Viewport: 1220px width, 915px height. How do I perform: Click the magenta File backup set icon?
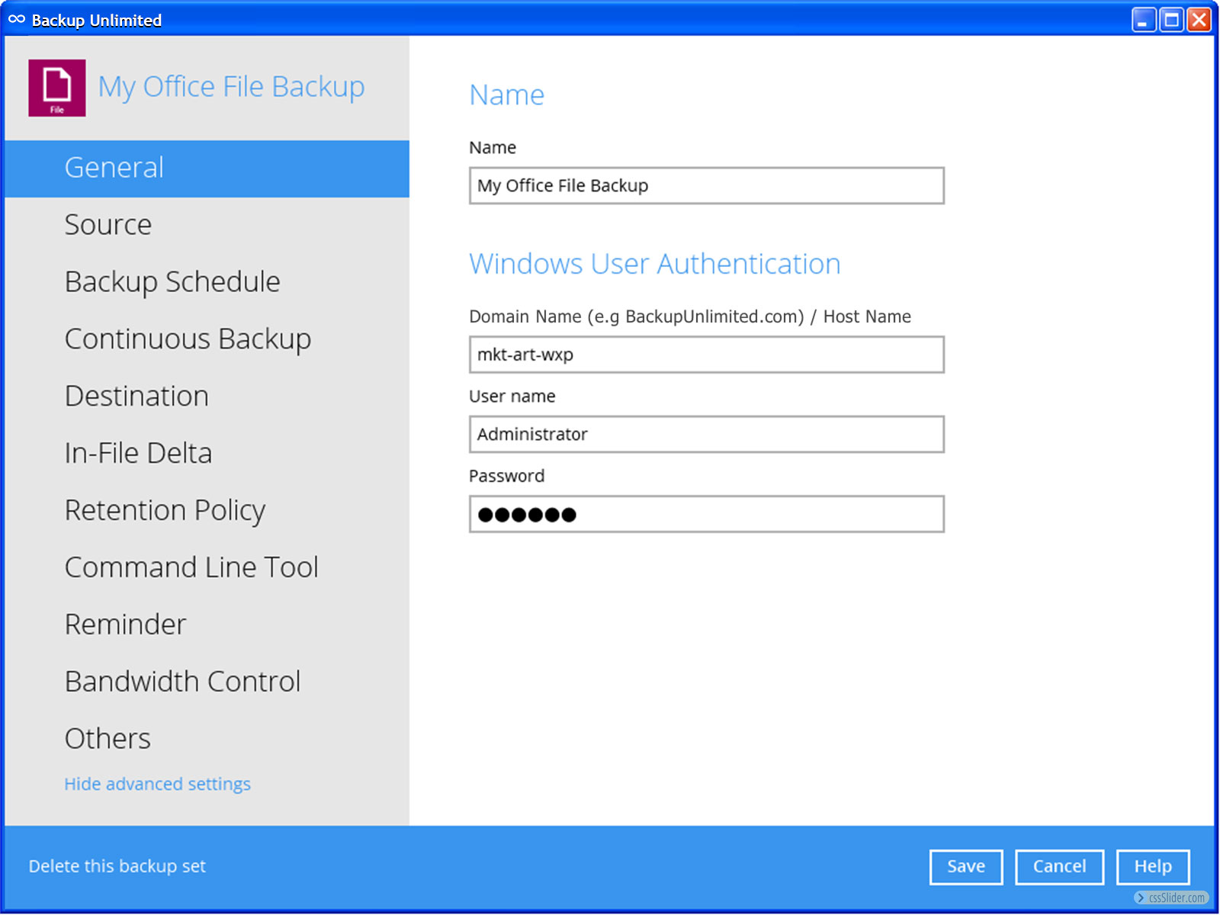56,88
